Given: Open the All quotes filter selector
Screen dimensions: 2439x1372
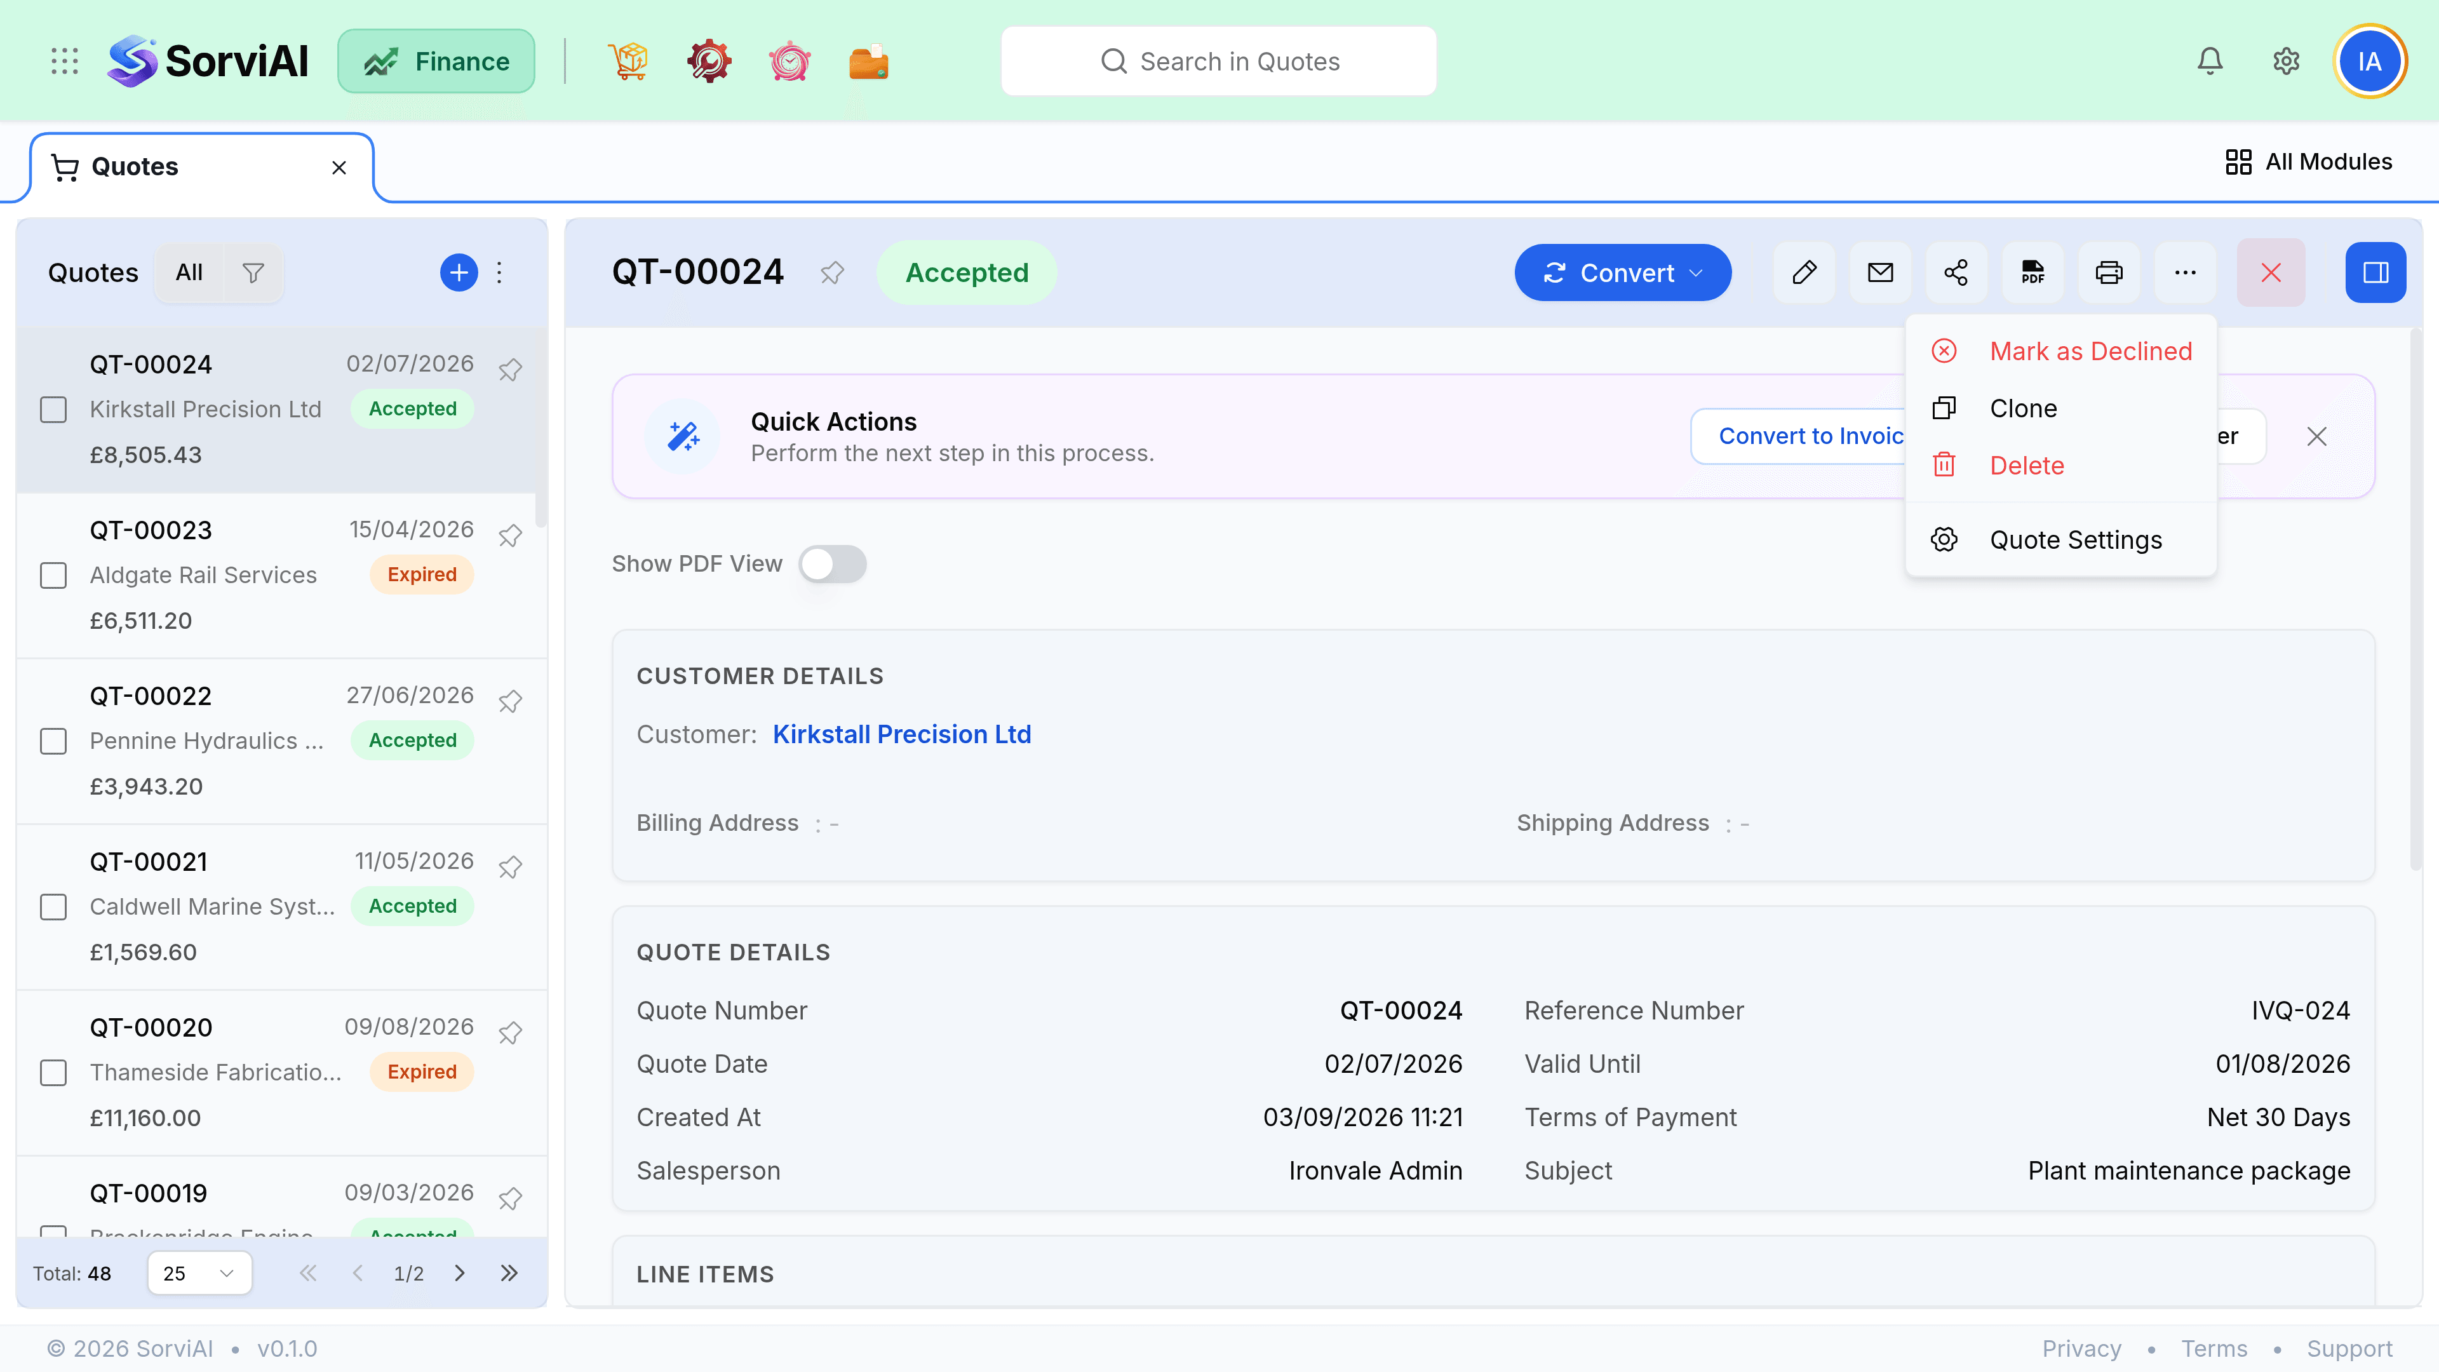Looking at the screenshot, I should click(189, 272).
